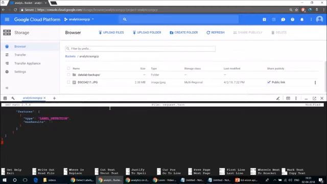327x184 pixels.
Task: Click inside the blue header search box
Action: click(179, 19)
